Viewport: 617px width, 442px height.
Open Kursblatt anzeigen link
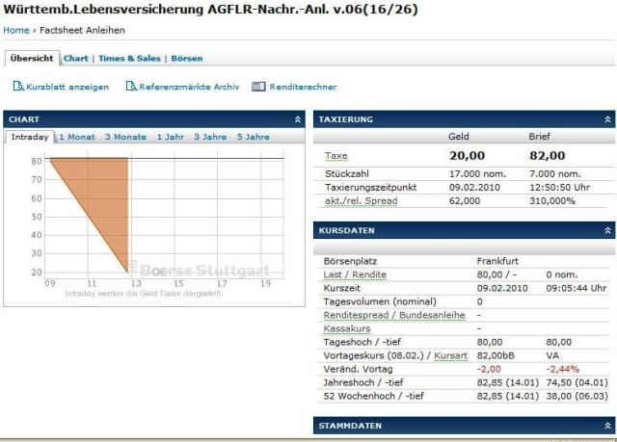click(x=67, y=87)
